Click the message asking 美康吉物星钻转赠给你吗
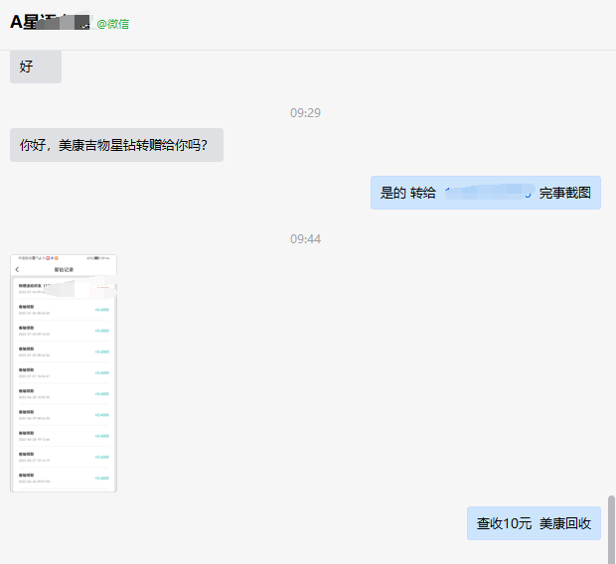Screen dimensions: 616x564 click(116, 145)
